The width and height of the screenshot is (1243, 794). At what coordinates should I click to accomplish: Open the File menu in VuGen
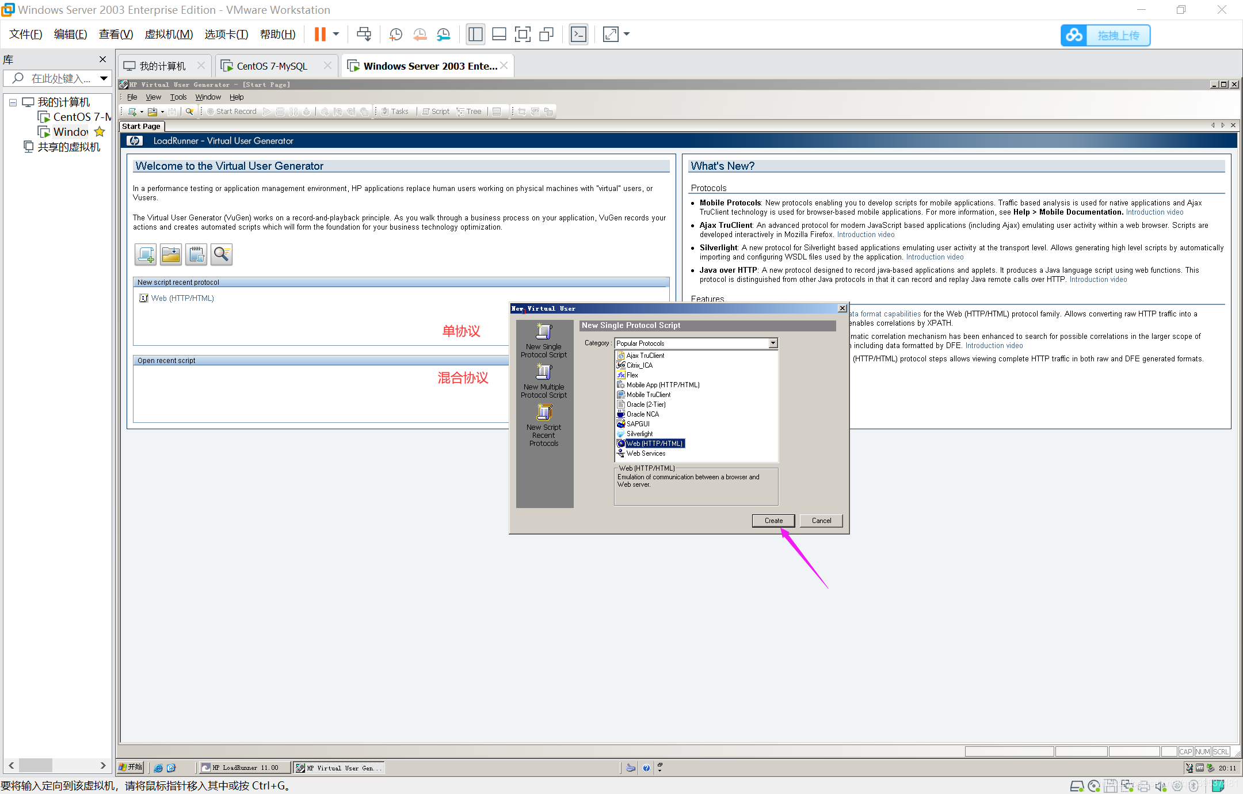(x=132, y=97)
